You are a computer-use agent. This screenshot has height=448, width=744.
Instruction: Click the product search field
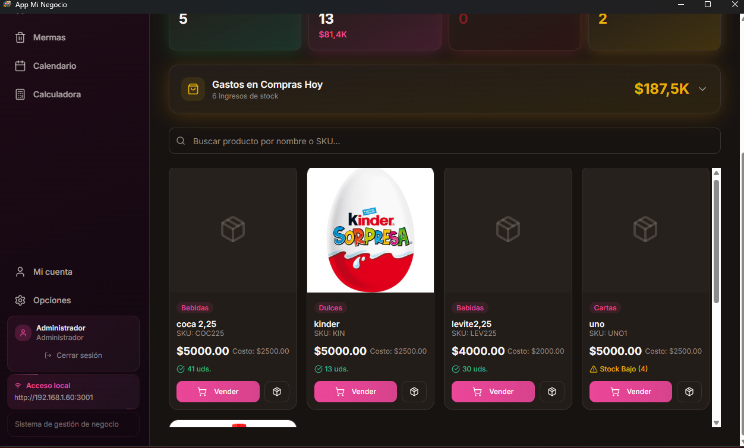coord(444,141)
